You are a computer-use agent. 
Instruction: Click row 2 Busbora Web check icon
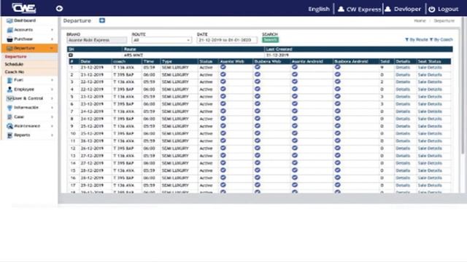[x=258, y=74]
